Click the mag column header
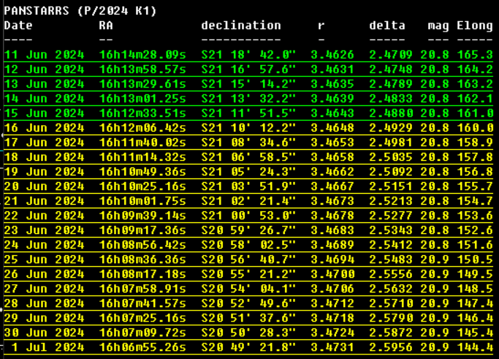Image resolution: width=499 pixels, height=359 pixels. 438,26
